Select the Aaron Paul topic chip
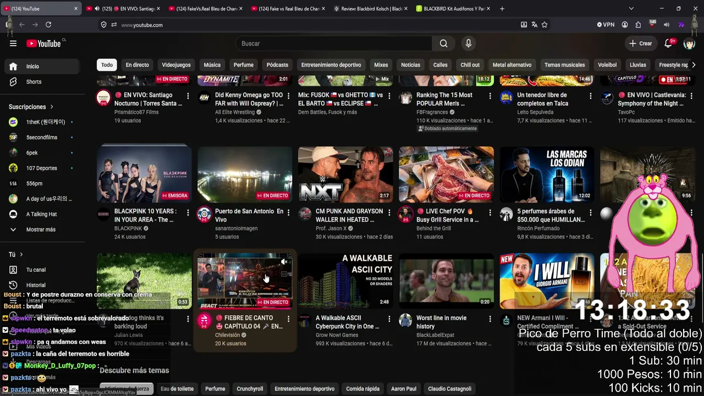Viewport: 704px width, 396px height. pos(404,389)
